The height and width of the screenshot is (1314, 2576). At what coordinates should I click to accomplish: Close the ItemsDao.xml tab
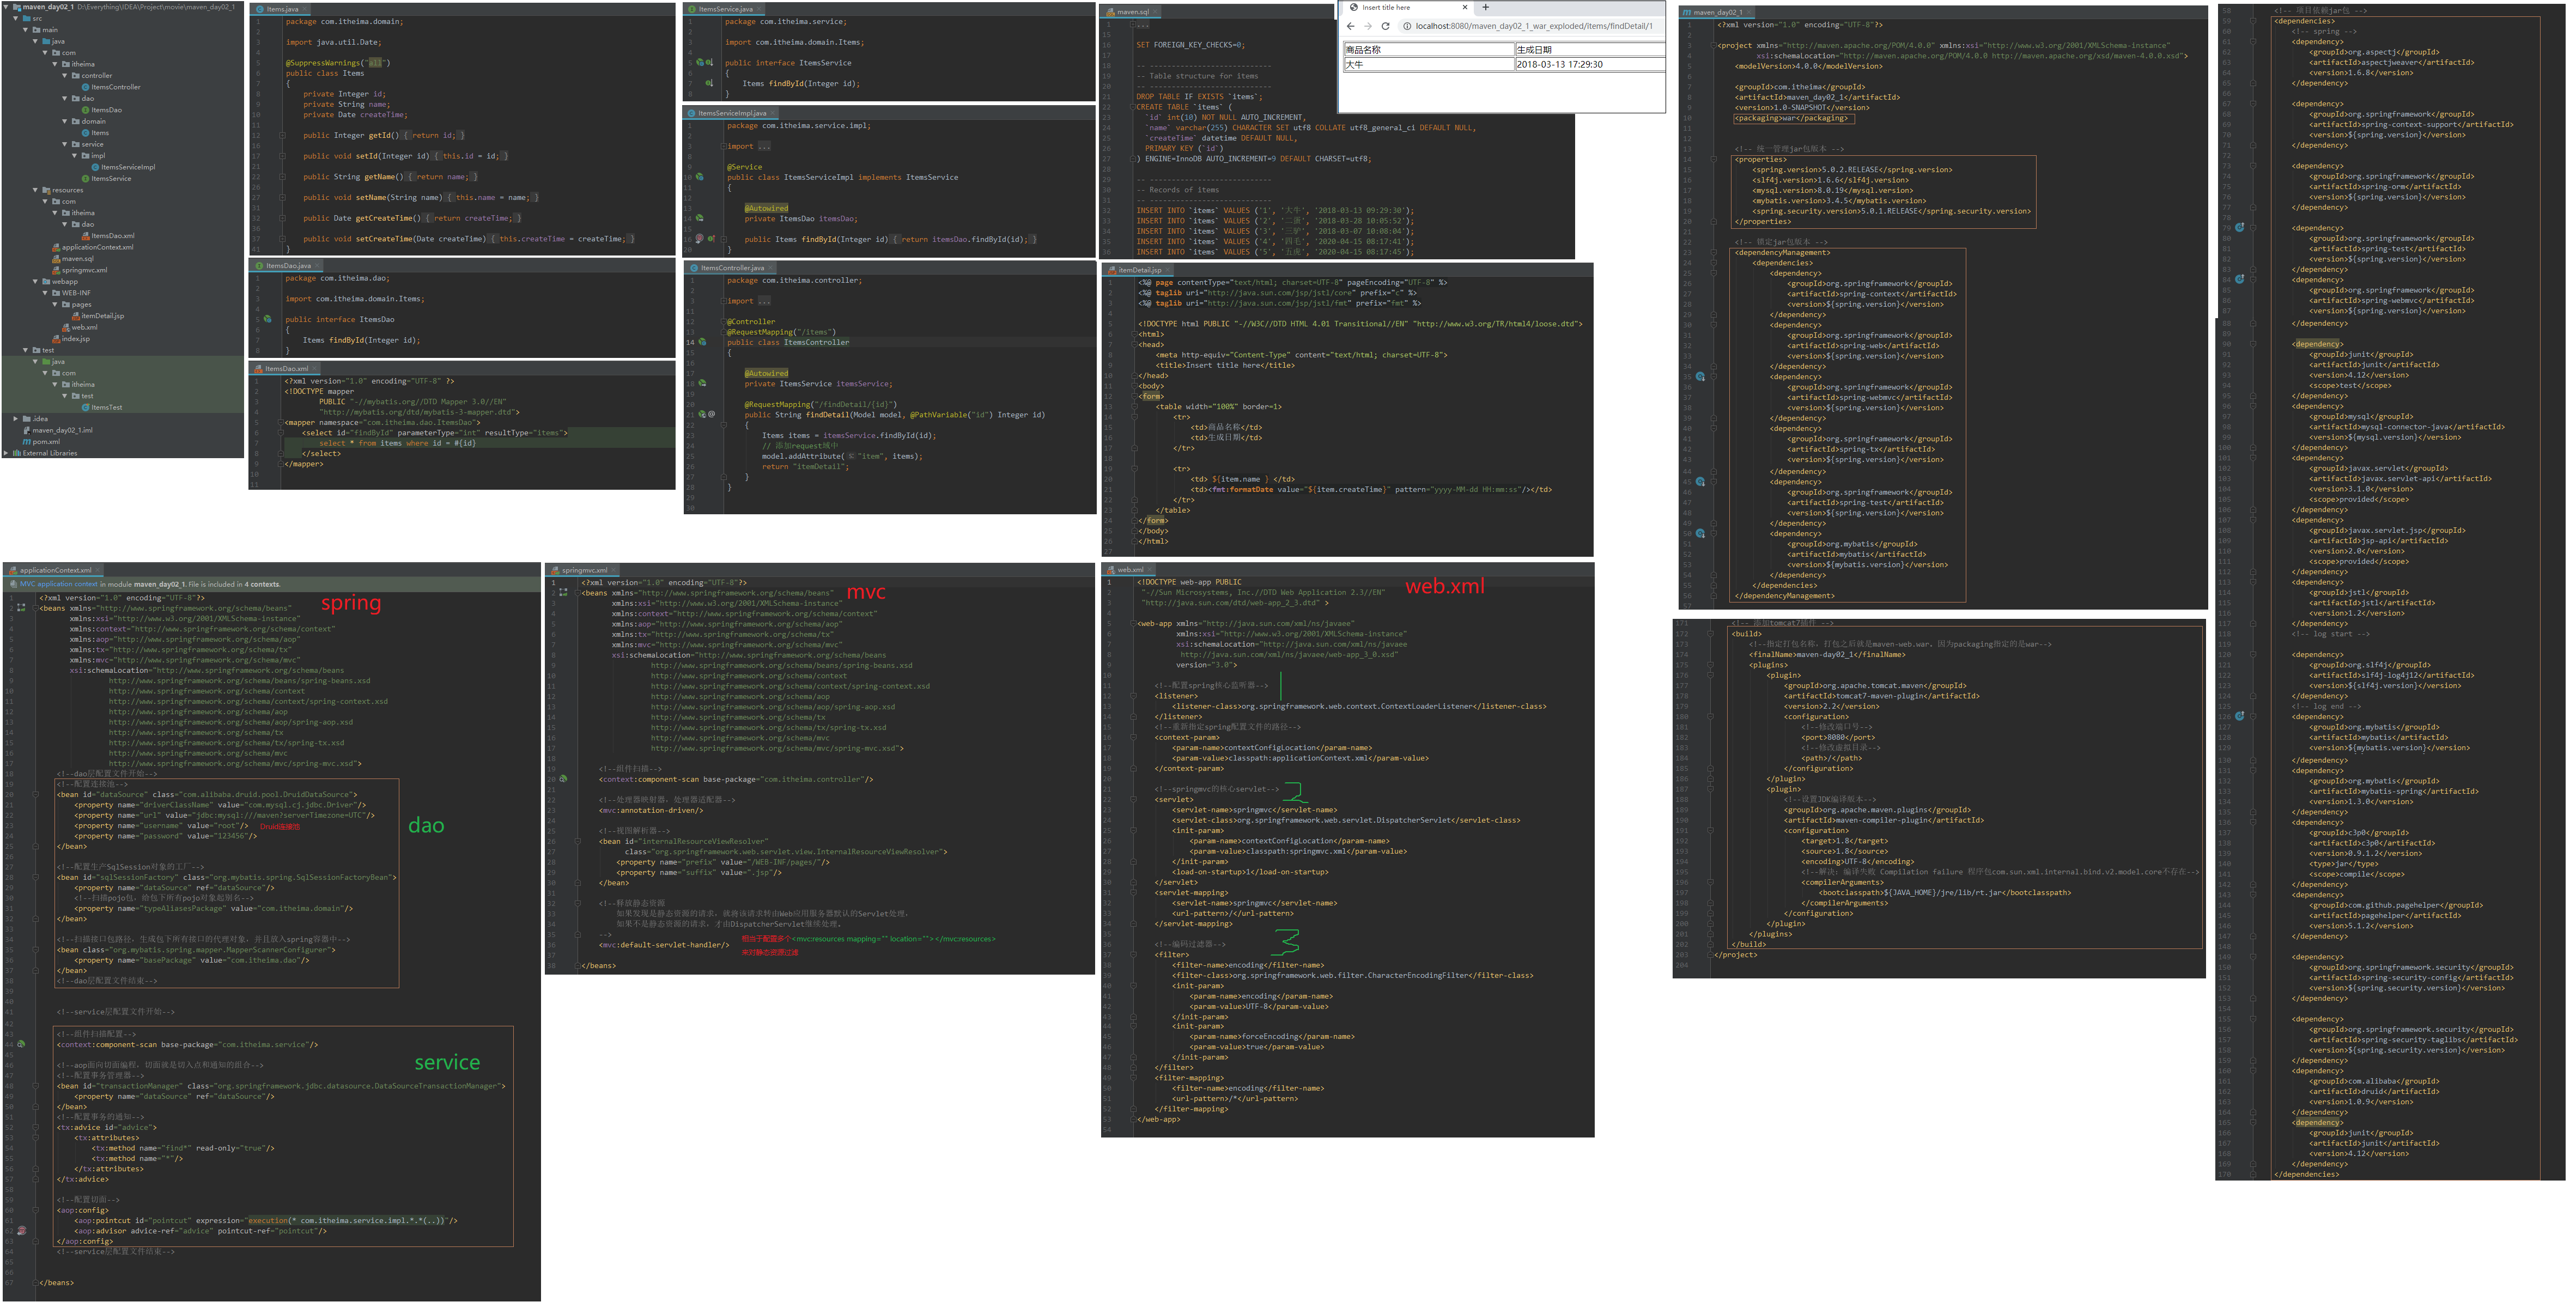(314, 369)
